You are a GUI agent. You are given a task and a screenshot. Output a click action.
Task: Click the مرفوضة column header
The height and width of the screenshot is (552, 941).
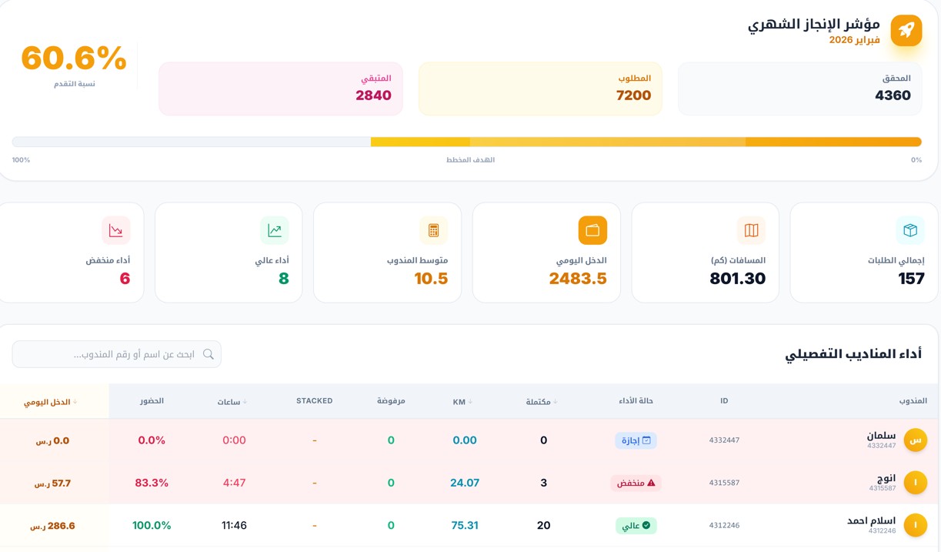[391, 401]
